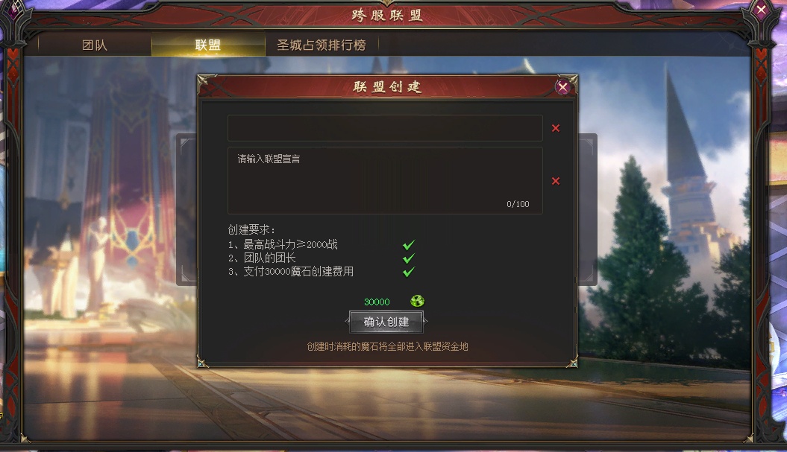Select the 联盟 tab
Viewport: 787px width, 452px height.
[x=208, y=45]
